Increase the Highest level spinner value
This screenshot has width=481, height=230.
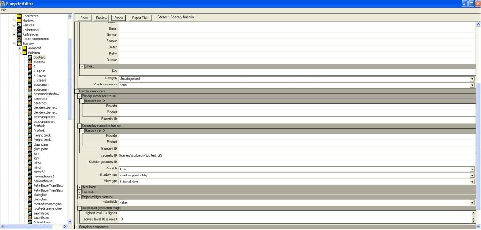tap(473, 212)
